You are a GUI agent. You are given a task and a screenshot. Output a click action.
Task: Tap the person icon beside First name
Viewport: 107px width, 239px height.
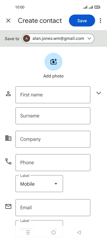(8, 94)
